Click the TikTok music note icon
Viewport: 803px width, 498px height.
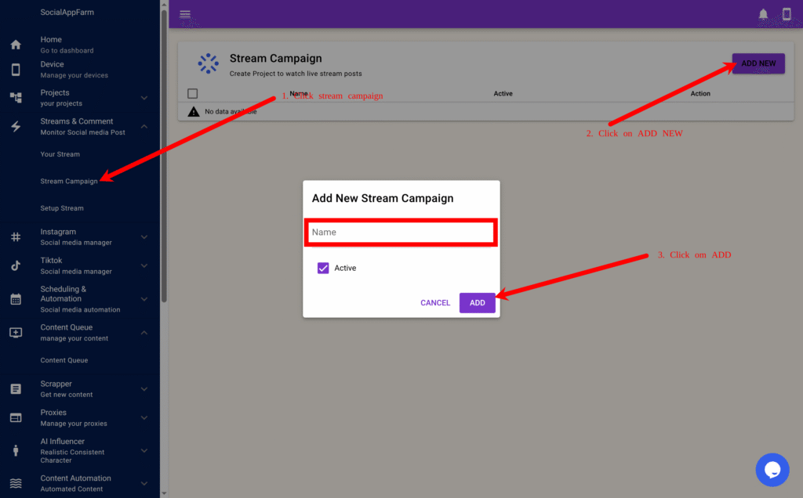pyautogui.click(x=16, y=265)
